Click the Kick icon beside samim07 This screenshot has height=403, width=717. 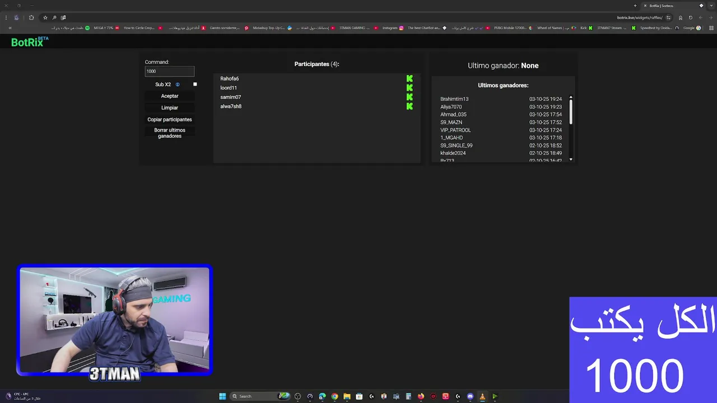(409, 97)
